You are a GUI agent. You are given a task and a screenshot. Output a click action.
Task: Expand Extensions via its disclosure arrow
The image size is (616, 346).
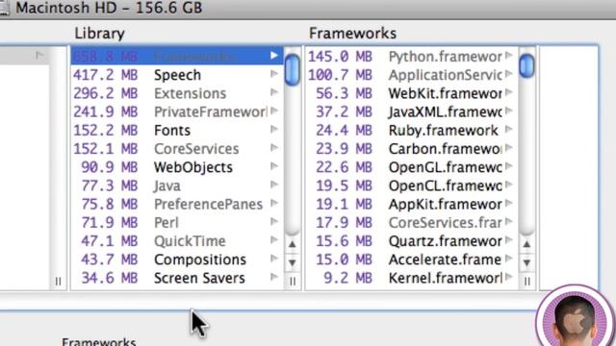click(274, 92)
